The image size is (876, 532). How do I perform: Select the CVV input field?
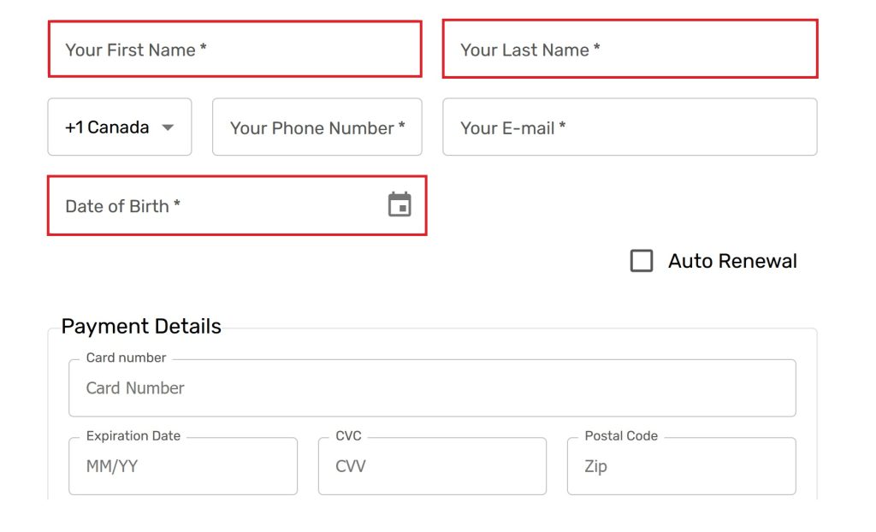[432, 466]
